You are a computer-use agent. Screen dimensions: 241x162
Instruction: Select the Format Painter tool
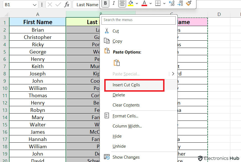[x=189, y=3]
